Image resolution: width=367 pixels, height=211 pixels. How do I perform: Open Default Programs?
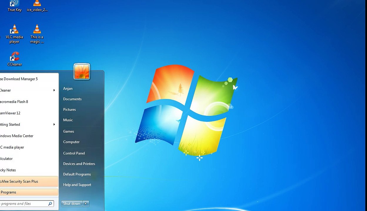(77, 174)
